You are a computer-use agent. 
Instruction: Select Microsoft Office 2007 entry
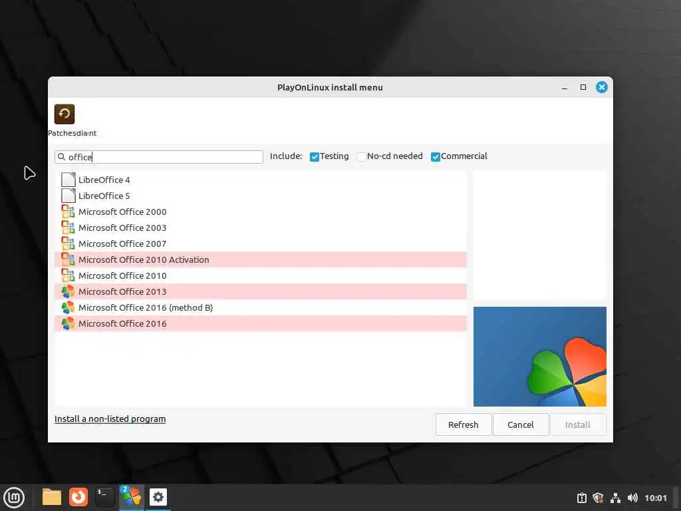point(122,244)
